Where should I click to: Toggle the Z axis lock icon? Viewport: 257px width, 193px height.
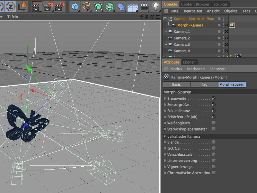tap(11, 6)
